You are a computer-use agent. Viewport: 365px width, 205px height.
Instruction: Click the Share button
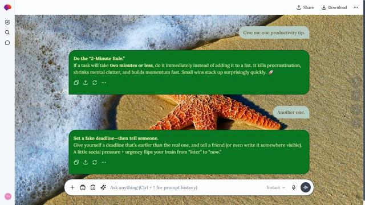(305, 7)
